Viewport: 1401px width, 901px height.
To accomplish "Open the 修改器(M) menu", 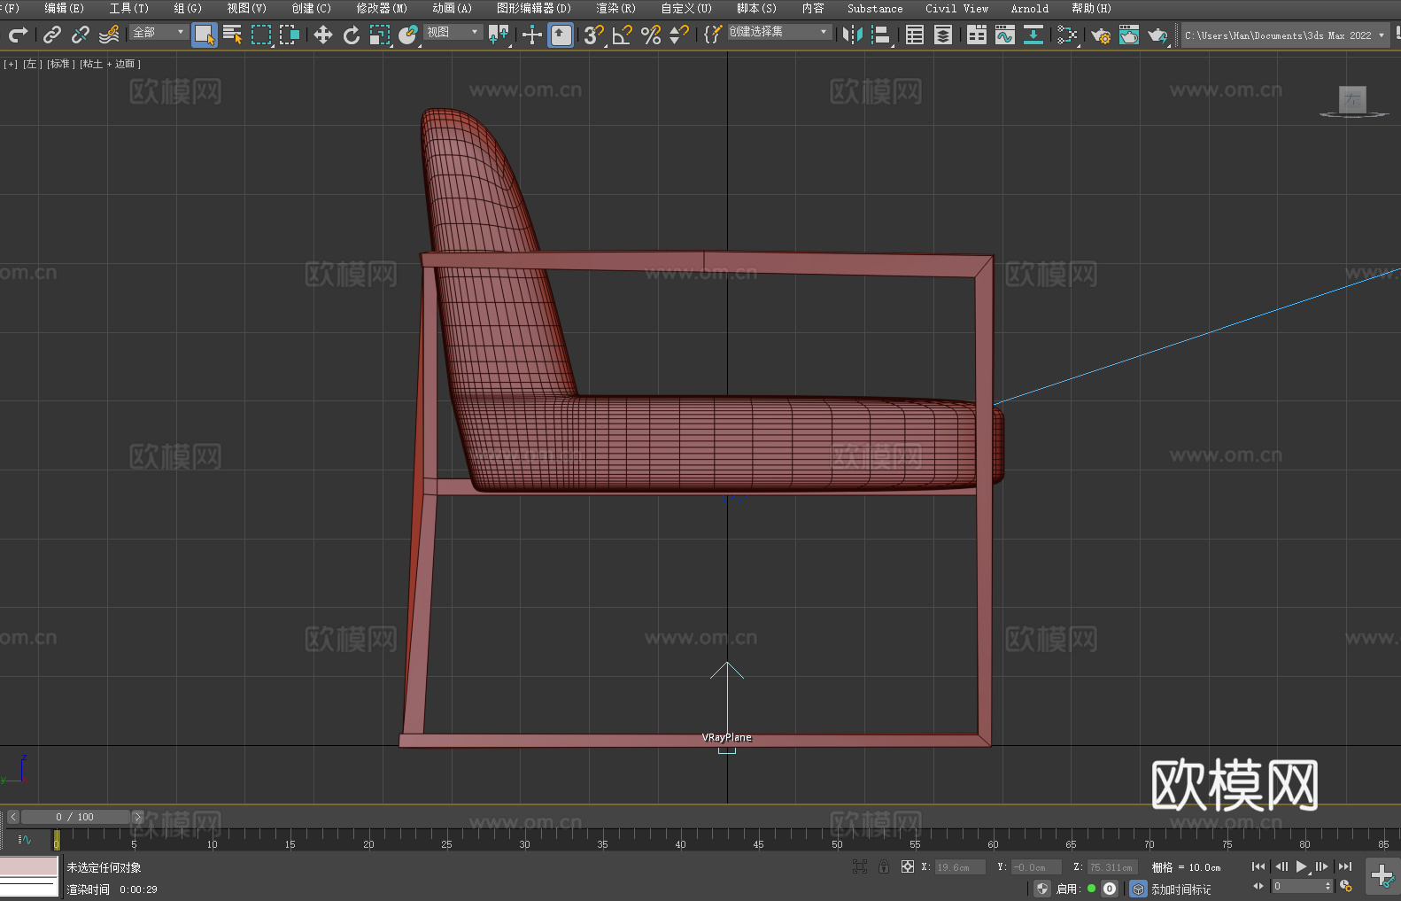I will pyautogui.click(x=382, y=8).
